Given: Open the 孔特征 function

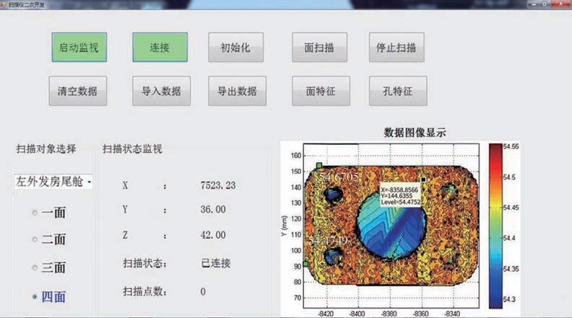Looking at the screenshot, I should [397, 92].
